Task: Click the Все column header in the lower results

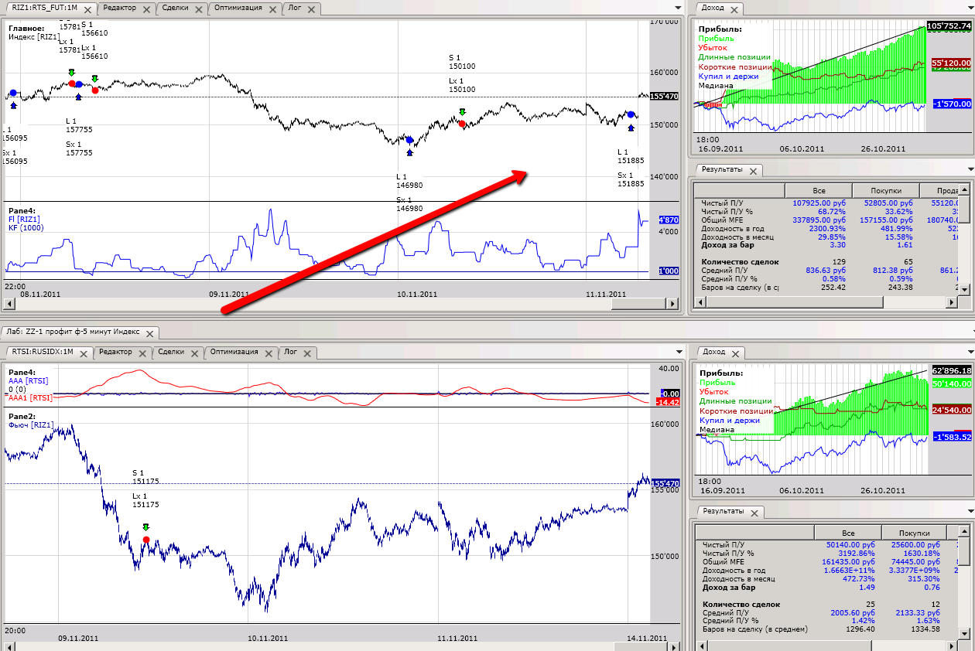Action: coord(848,533)
